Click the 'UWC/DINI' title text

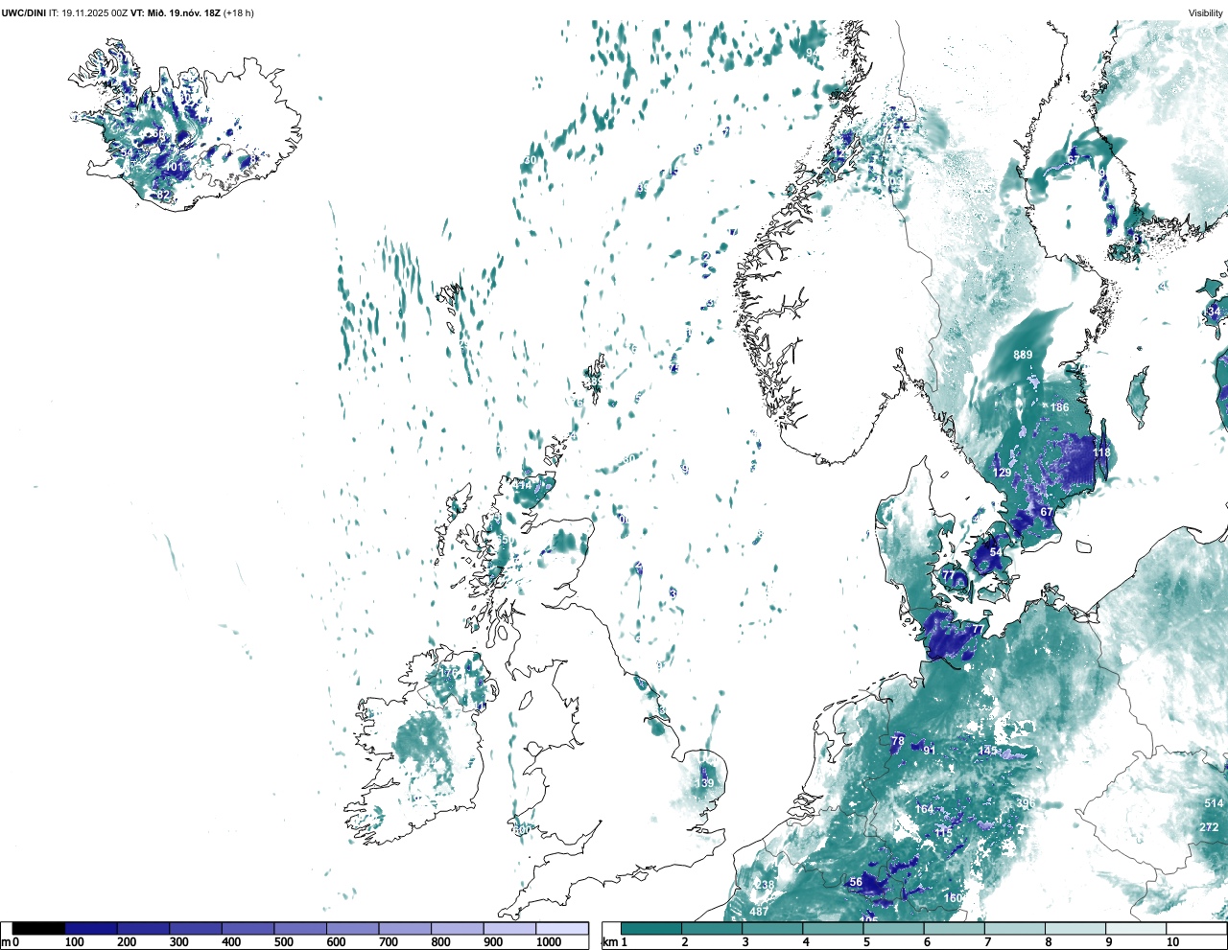click(23, 13)
